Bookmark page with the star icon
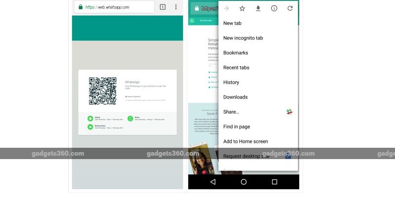The image size is (395, 197). tap(242, 8)
